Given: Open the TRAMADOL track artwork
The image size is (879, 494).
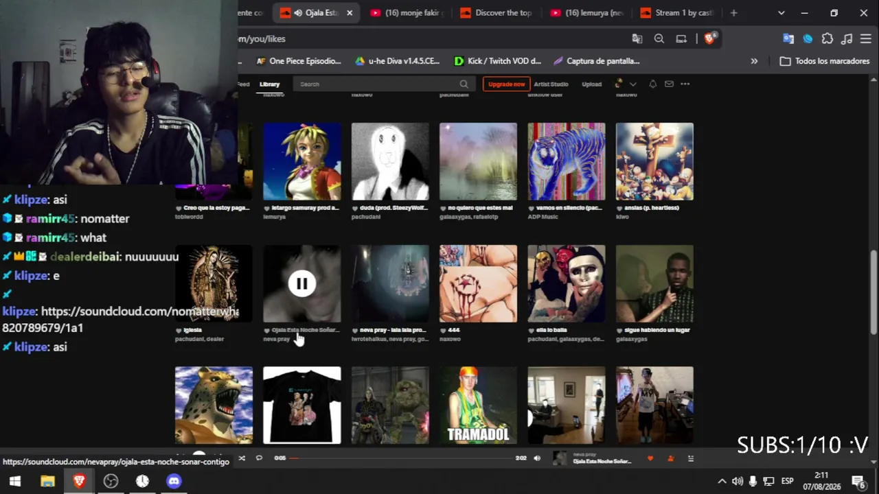Looking at the screenshot, I should 478,405.
